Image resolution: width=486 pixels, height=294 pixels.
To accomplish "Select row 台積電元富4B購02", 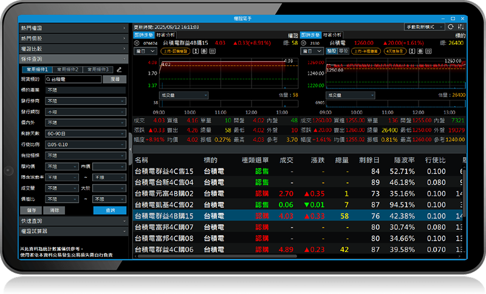I will click(x=298, y=193).
